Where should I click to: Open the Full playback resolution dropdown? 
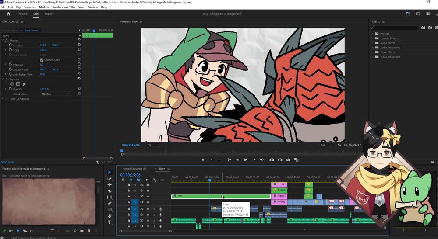(327, 145)
